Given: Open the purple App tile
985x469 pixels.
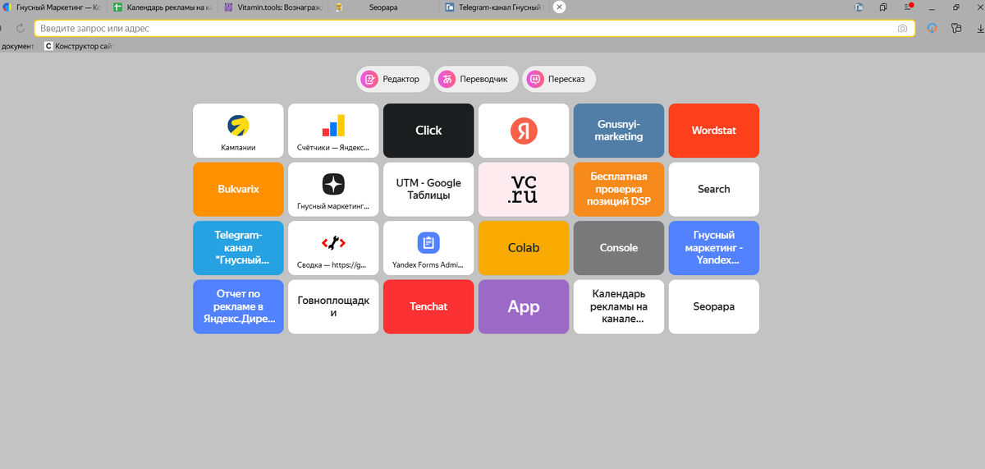Looking at the screenshot, I should pos(524,307).
